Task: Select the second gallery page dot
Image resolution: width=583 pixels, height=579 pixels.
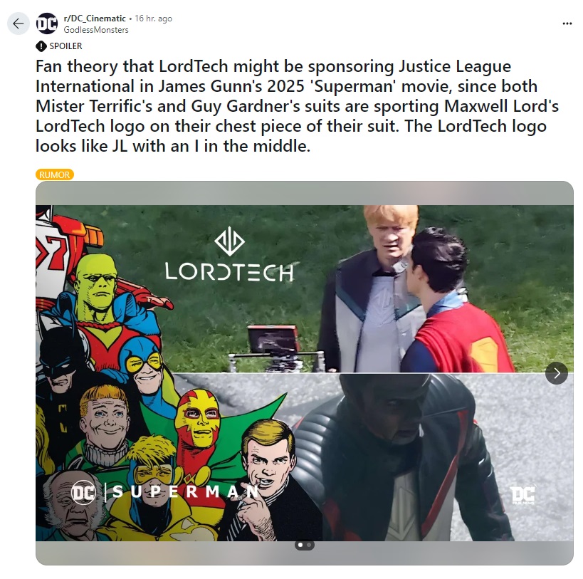Action: [x=309, y=545]
